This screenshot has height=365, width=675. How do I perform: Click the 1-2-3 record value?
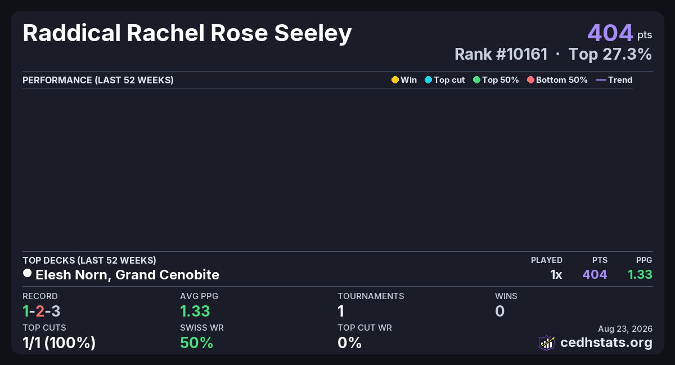coord(42,311)
